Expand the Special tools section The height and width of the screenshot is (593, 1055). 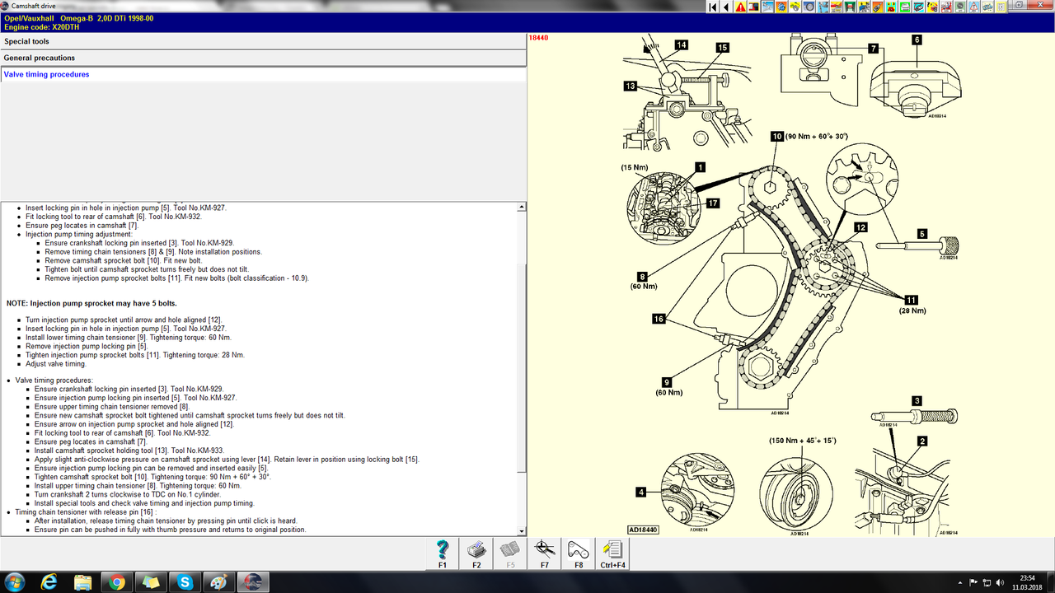point(263,41)
